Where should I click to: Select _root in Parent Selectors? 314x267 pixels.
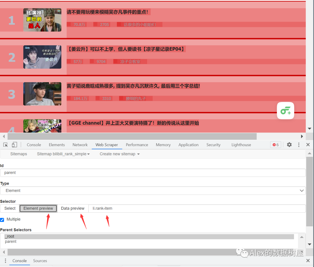149,236
